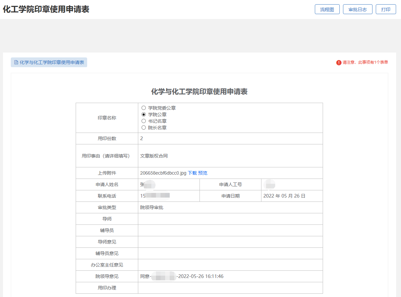Screen dimensions: 401x297
Task: Click the 申请日期 value 2022 年 05 月 26 日
Action: click(284, 196)
